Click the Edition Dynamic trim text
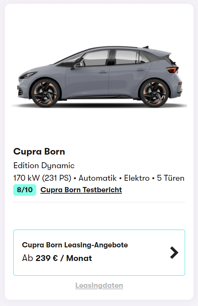Viewport: 198px width, 306px height. click(44, 166)
